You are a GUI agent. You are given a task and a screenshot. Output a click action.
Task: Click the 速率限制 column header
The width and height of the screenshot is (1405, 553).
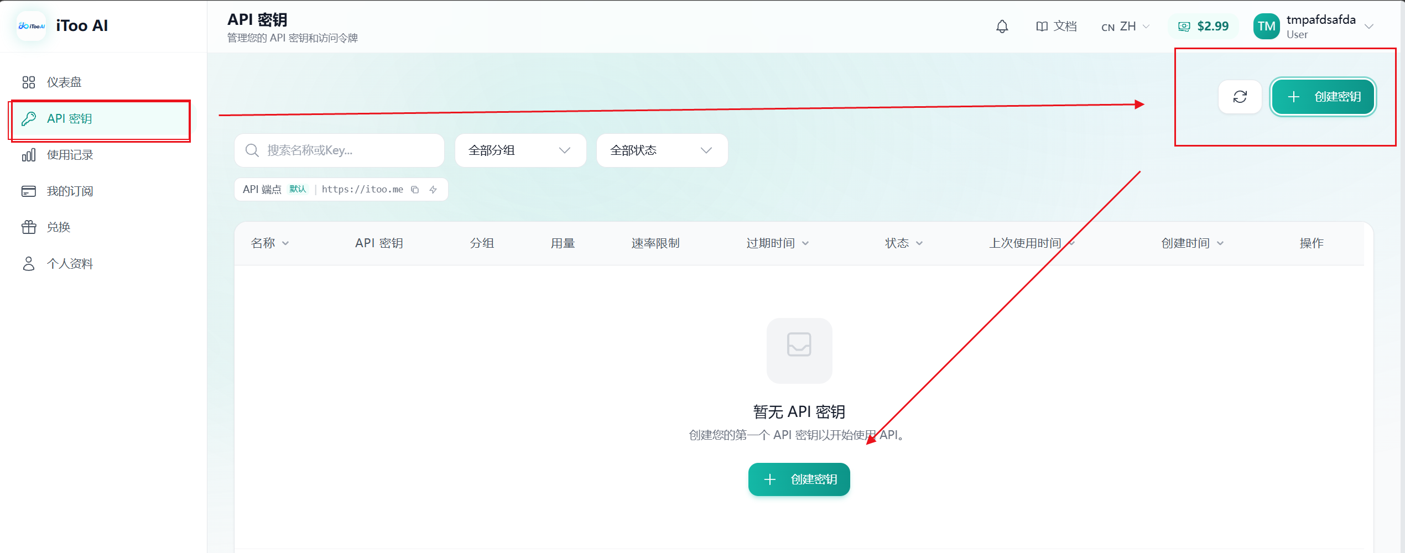[655, 243]
